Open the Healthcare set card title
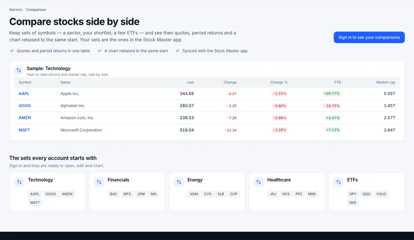 click(x=279, y=180)
